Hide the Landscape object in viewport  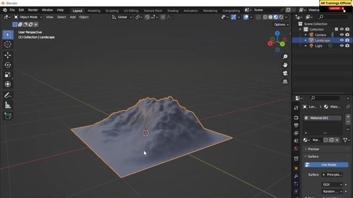(342, 40)
